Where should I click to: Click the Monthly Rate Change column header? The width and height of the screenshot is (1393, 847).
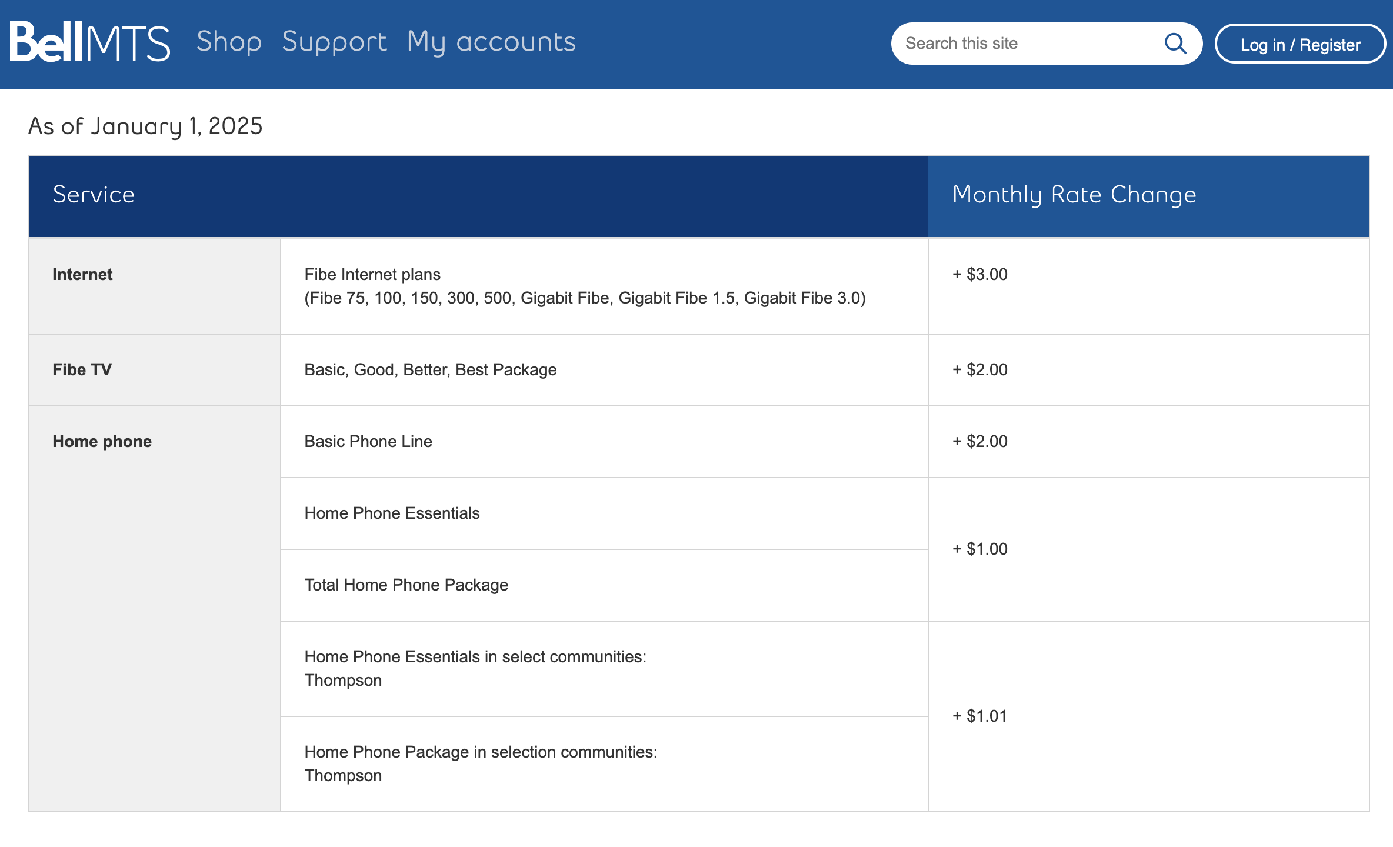pyautogui.click(x=1148, y=196)
